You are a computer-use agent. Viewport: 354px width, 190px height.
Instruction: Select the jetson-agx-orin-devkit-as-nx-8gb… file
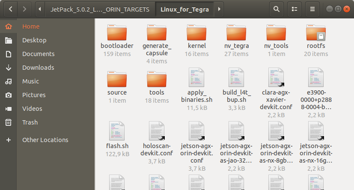276,131
